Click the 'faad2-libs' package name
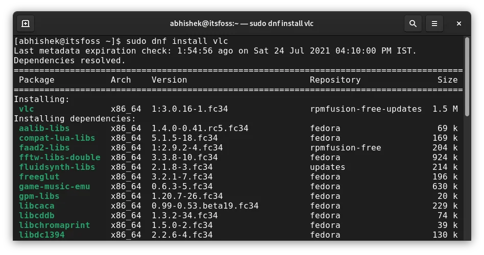484x255 pixels. (x=44, y=148)
